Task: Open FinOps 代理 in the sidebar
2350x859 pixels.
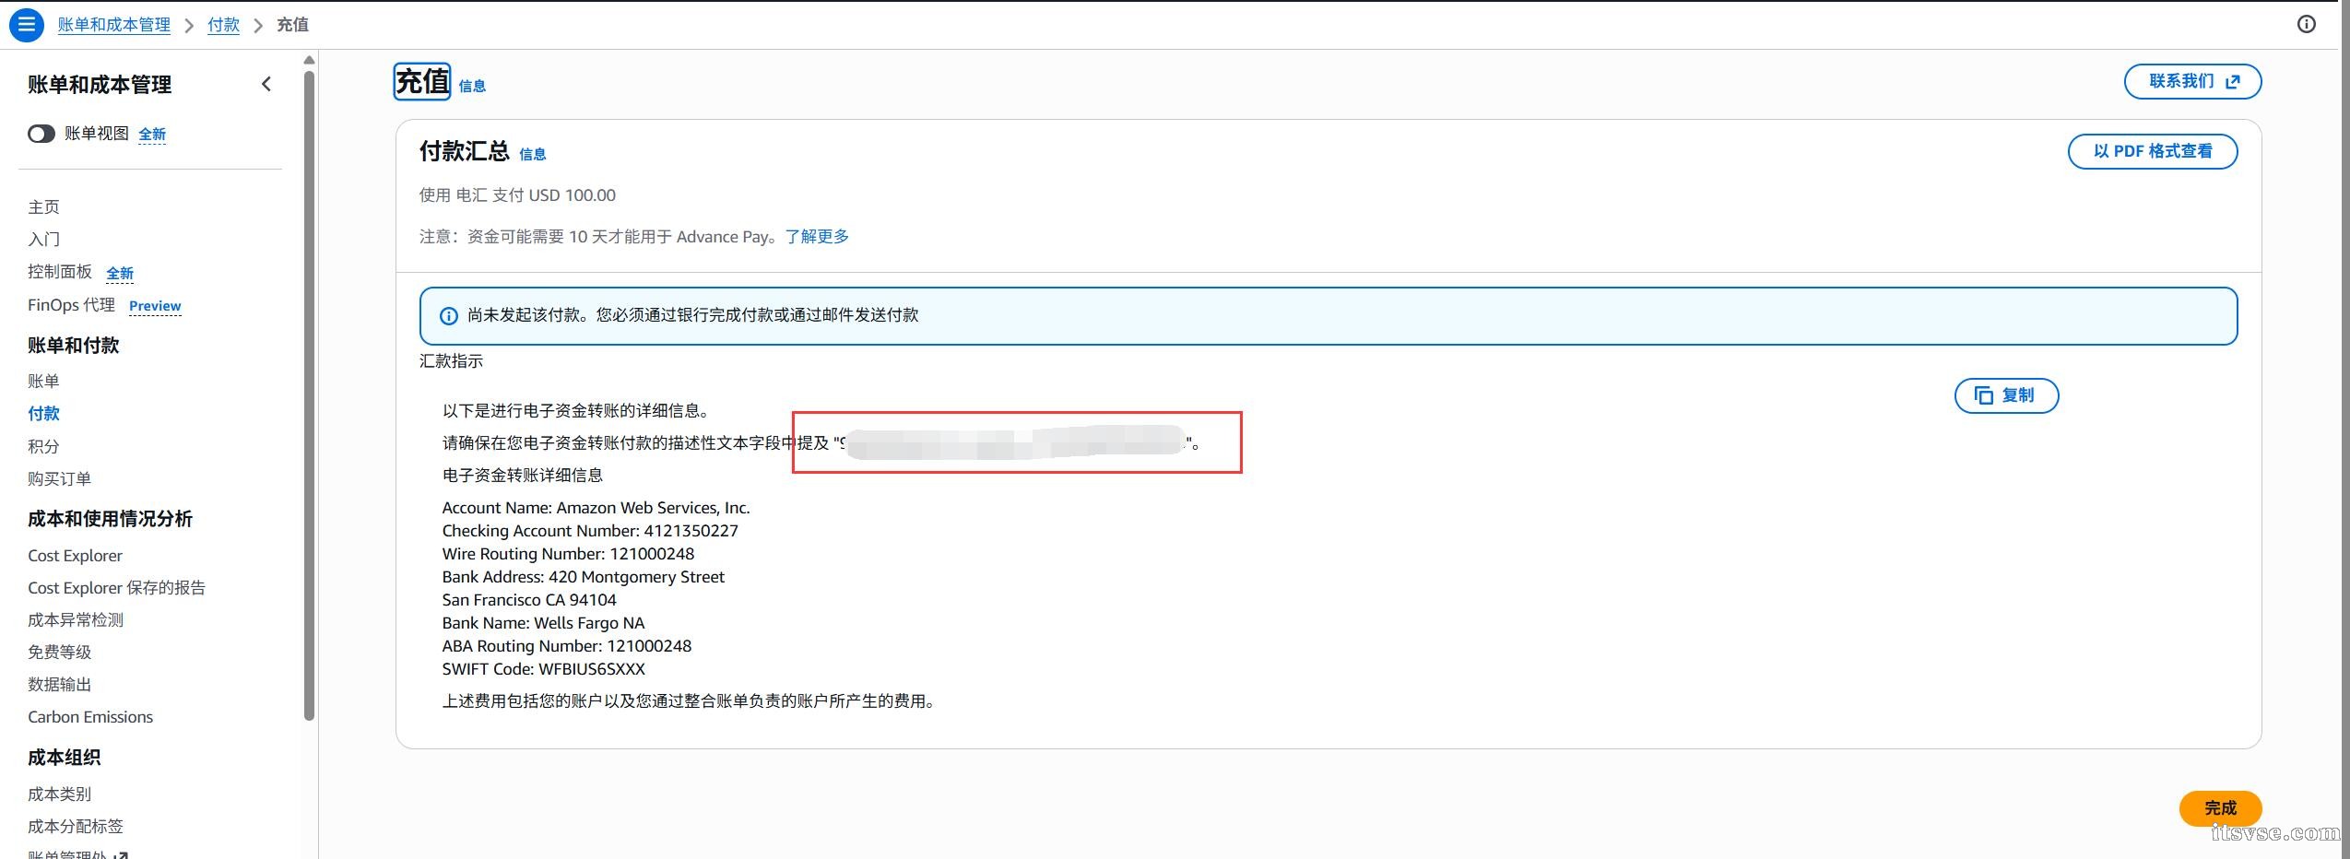Action: point(71,305)
